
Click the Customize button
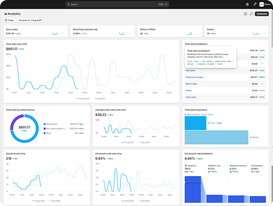[262, 14]
